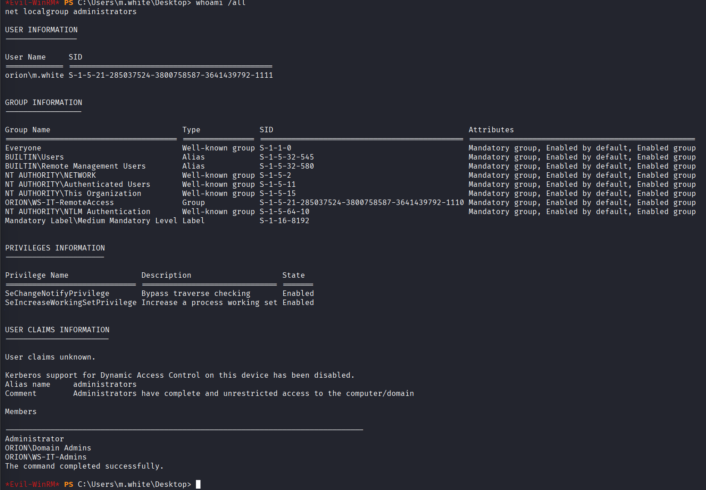The image size is (706, 490).
Task: Select the BUILTIN\Users group entry
Action: pos(35,157)
